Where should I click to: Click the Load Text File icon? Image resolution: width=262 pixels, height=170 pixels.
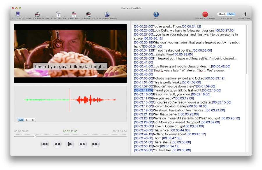(58, 14)
